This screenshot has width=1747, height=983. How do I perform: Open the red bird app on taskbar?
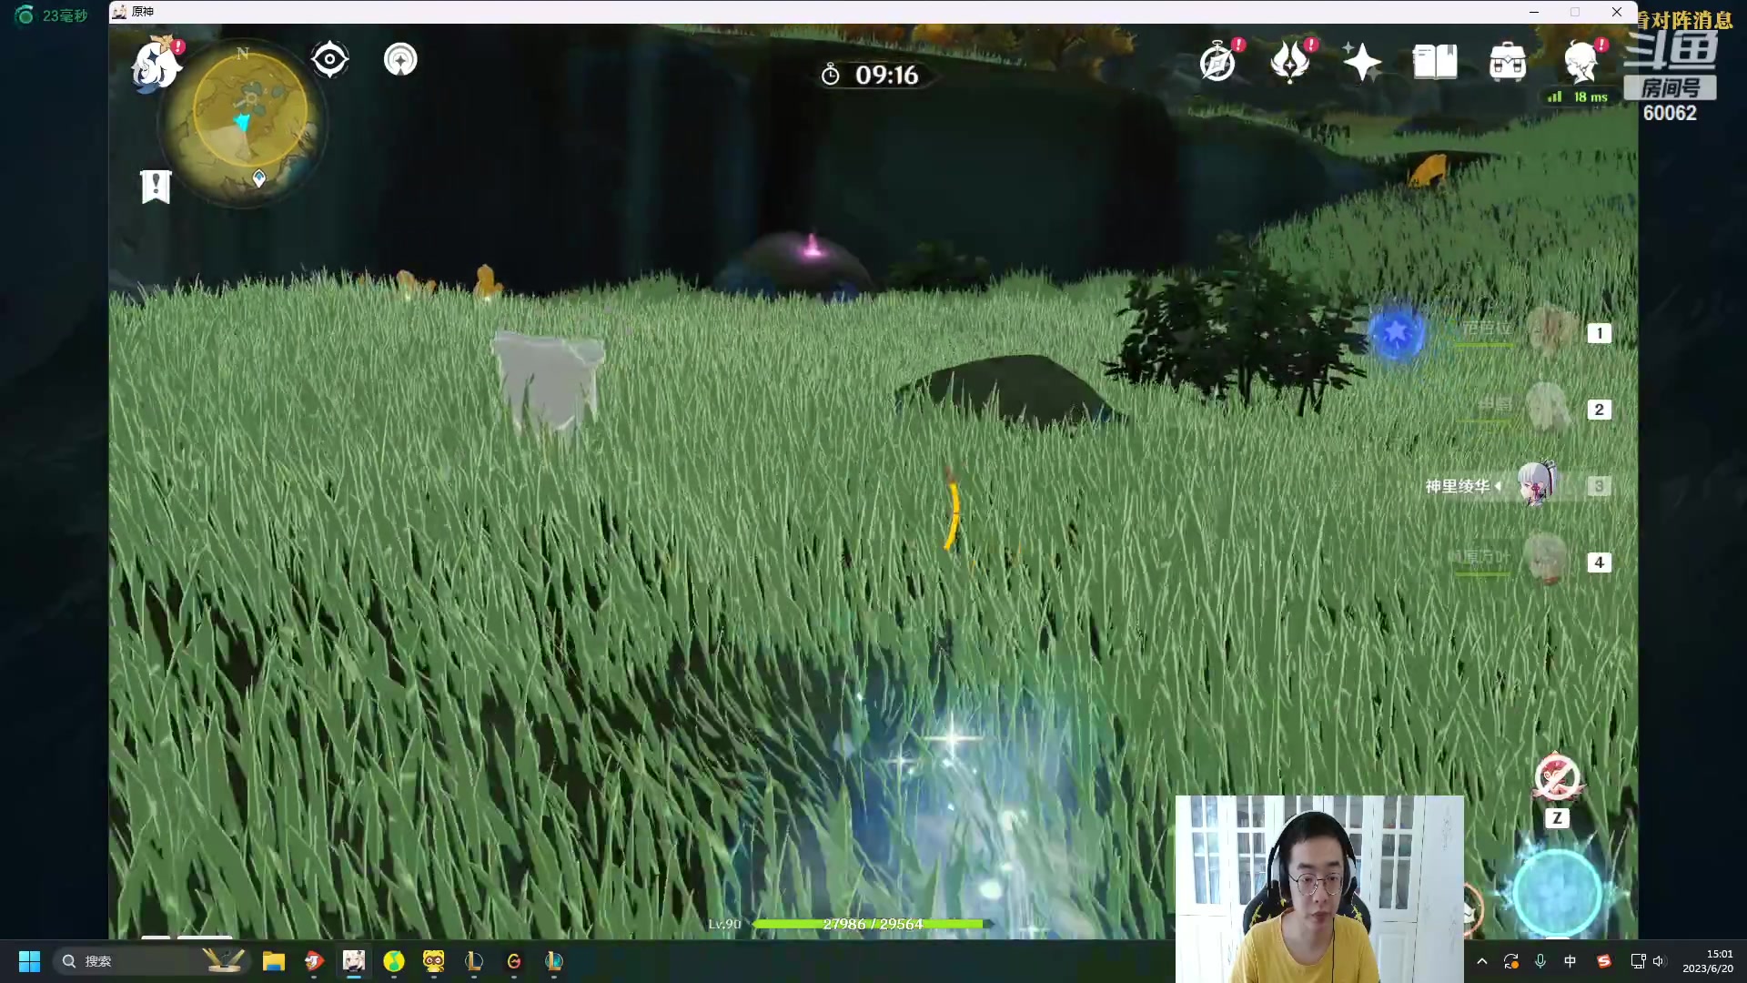pos(314,961)
